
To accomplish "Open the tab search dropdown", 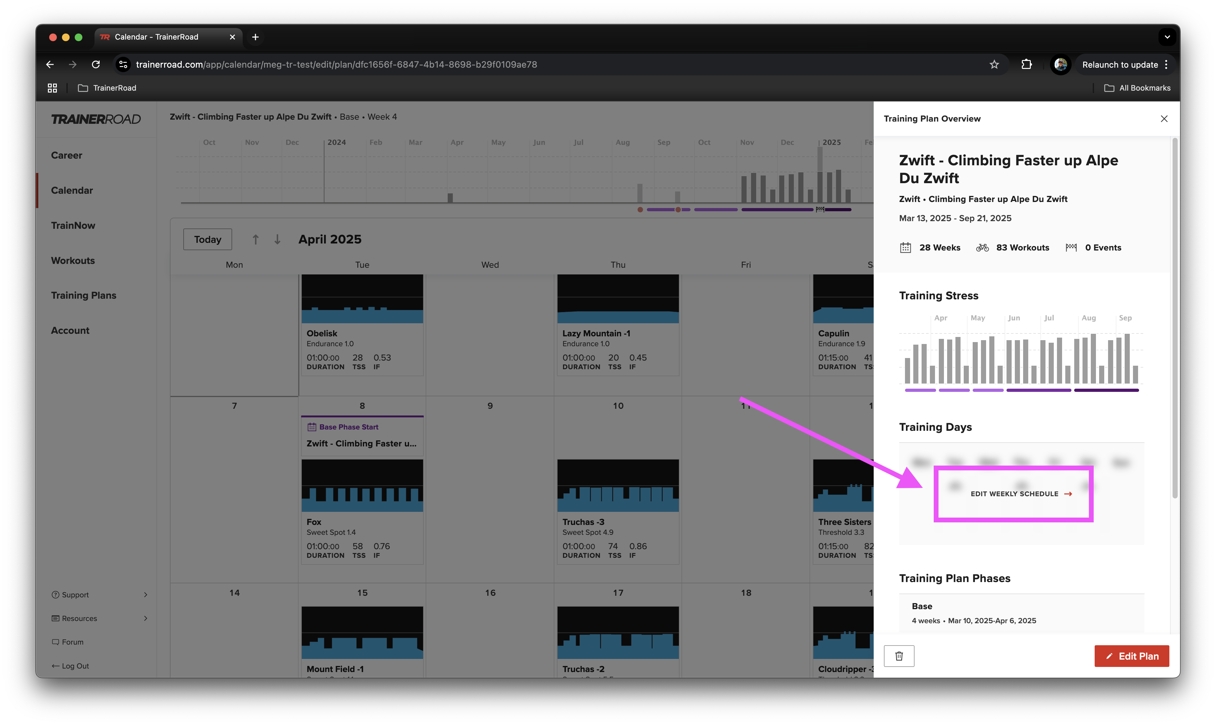I will (1167, 37).
